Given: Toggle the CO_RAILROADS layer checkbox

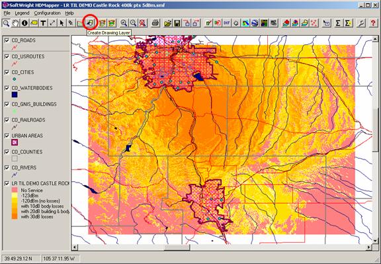Looking at the screenshot, I should (x=7, y=120).
